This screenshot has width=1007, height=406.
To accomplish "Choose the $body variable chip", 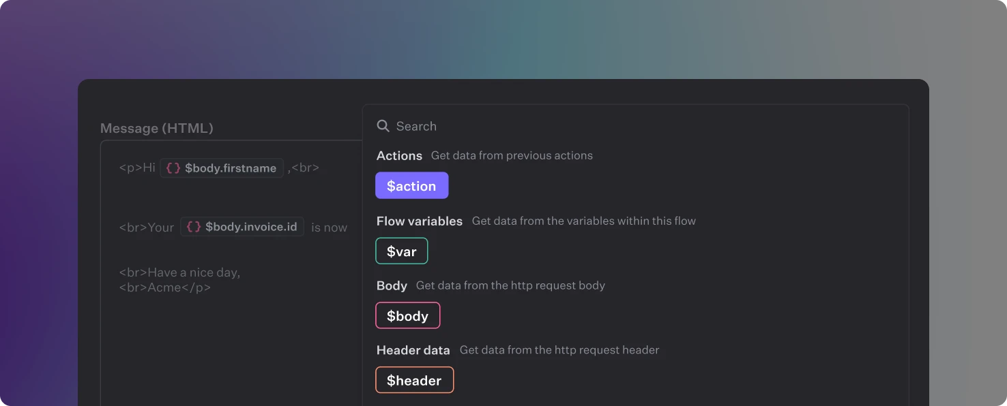I will (407, 315).
